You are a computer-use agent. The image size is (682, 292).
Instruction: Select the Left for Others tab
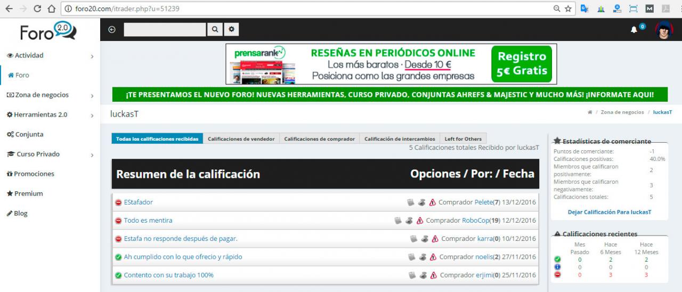point(463,139)
